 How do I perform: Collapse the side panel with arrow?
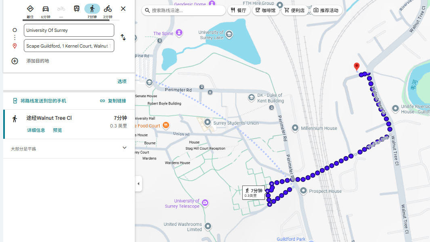(x=138, y=184)
